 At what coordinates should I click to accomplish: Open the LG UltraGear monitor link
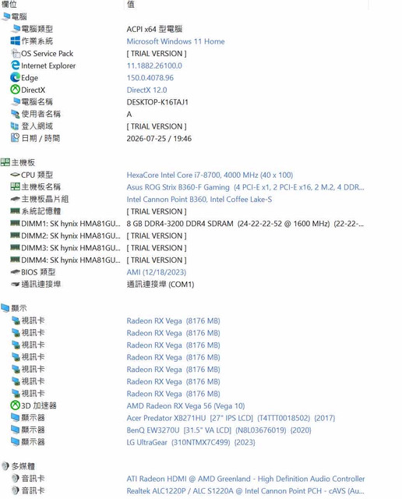click(191, 442)
